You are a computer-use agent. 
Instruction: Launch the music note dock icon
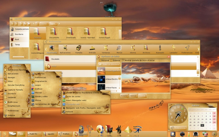(100, 129)
